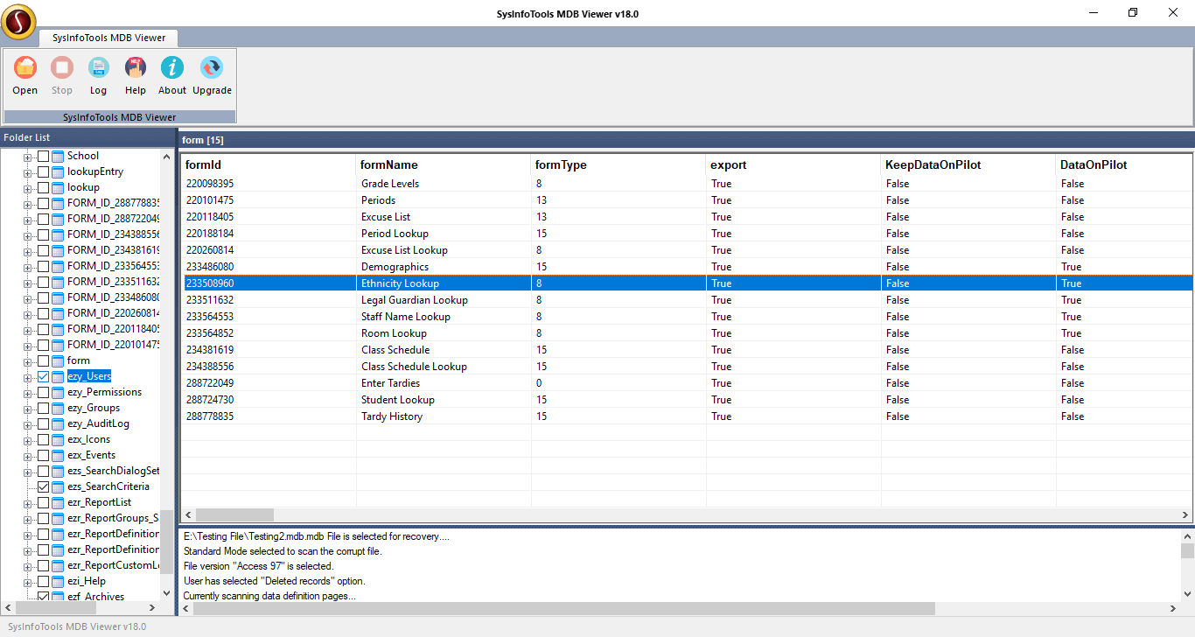Open the Log viewer from the toolbar

coord(98,67)
